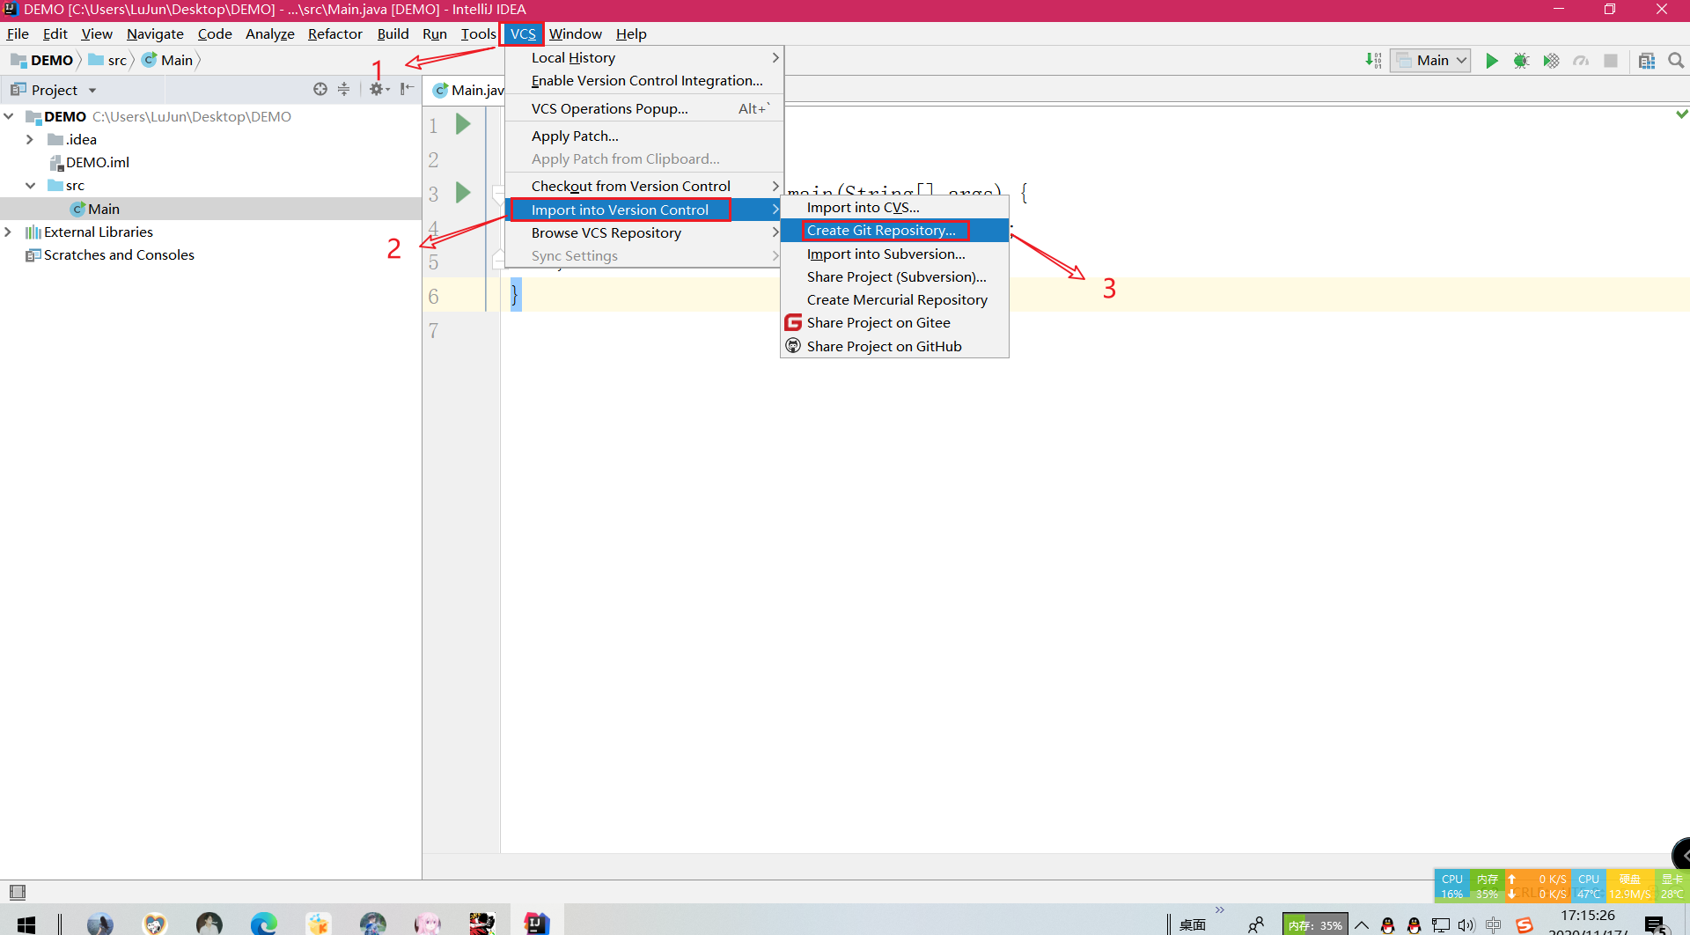Open the Navigate menu
Screen dimensions: 1690x935
pyautogui.click(x=155, y=33)
